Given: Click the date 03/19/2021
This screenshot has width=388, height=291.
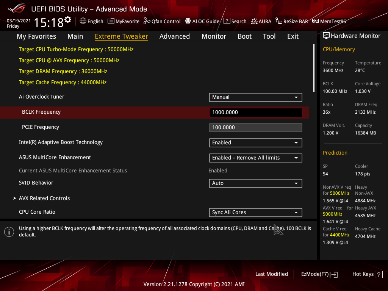Looking at the screenshot, I should (x=19, y=21).
